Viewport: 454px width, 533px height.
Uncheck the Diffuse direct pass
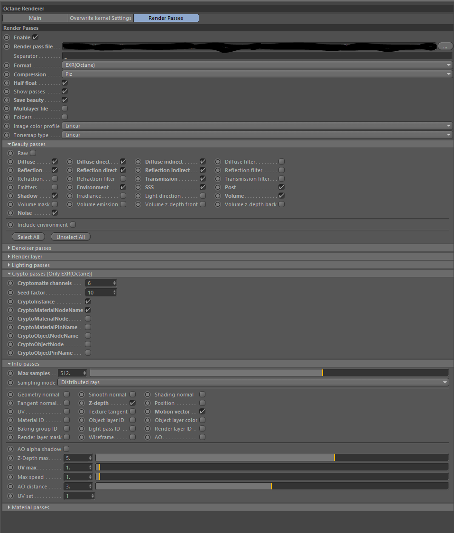(123, 161)
